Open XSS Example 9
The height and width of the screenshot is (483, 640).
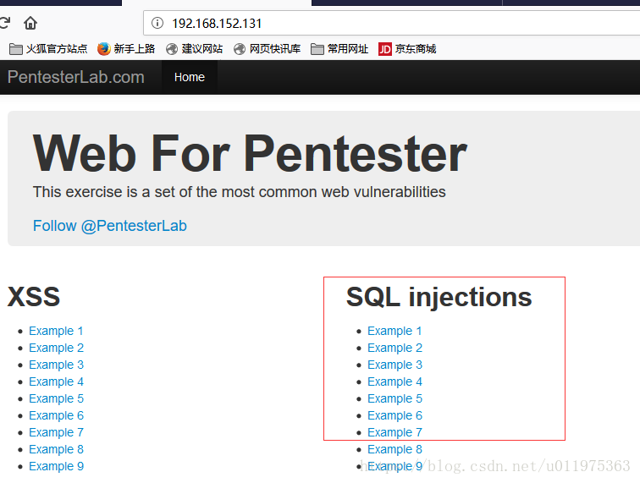click(x=57, y=466)
